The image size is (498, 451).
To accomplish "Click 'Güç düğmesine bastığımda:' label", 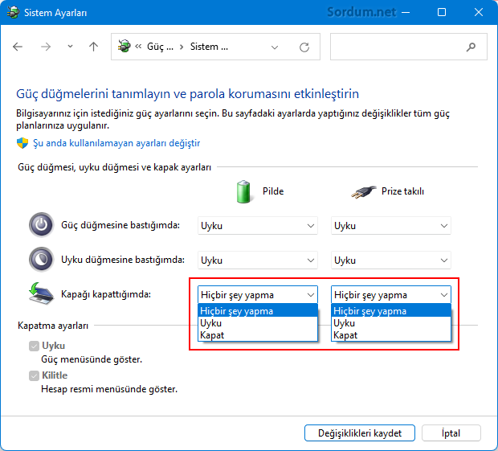I will pos(120,225).
